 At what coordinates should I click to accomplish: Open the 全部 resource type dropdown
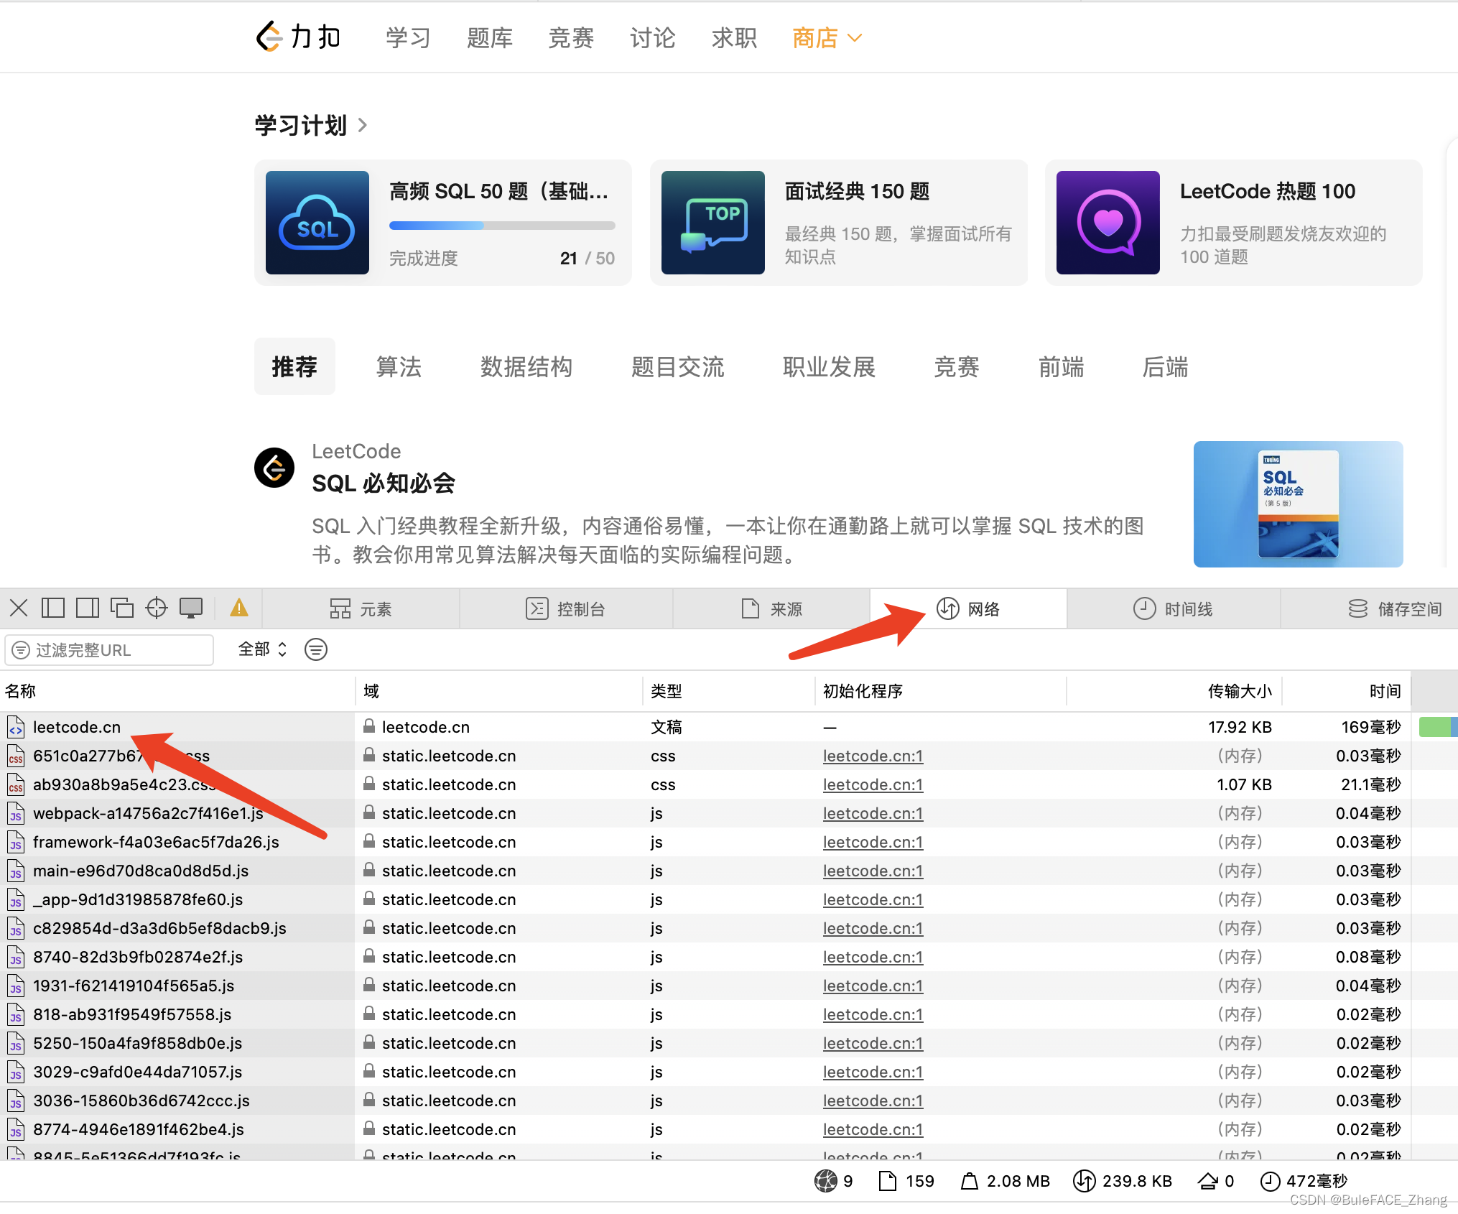pos(262,649)
